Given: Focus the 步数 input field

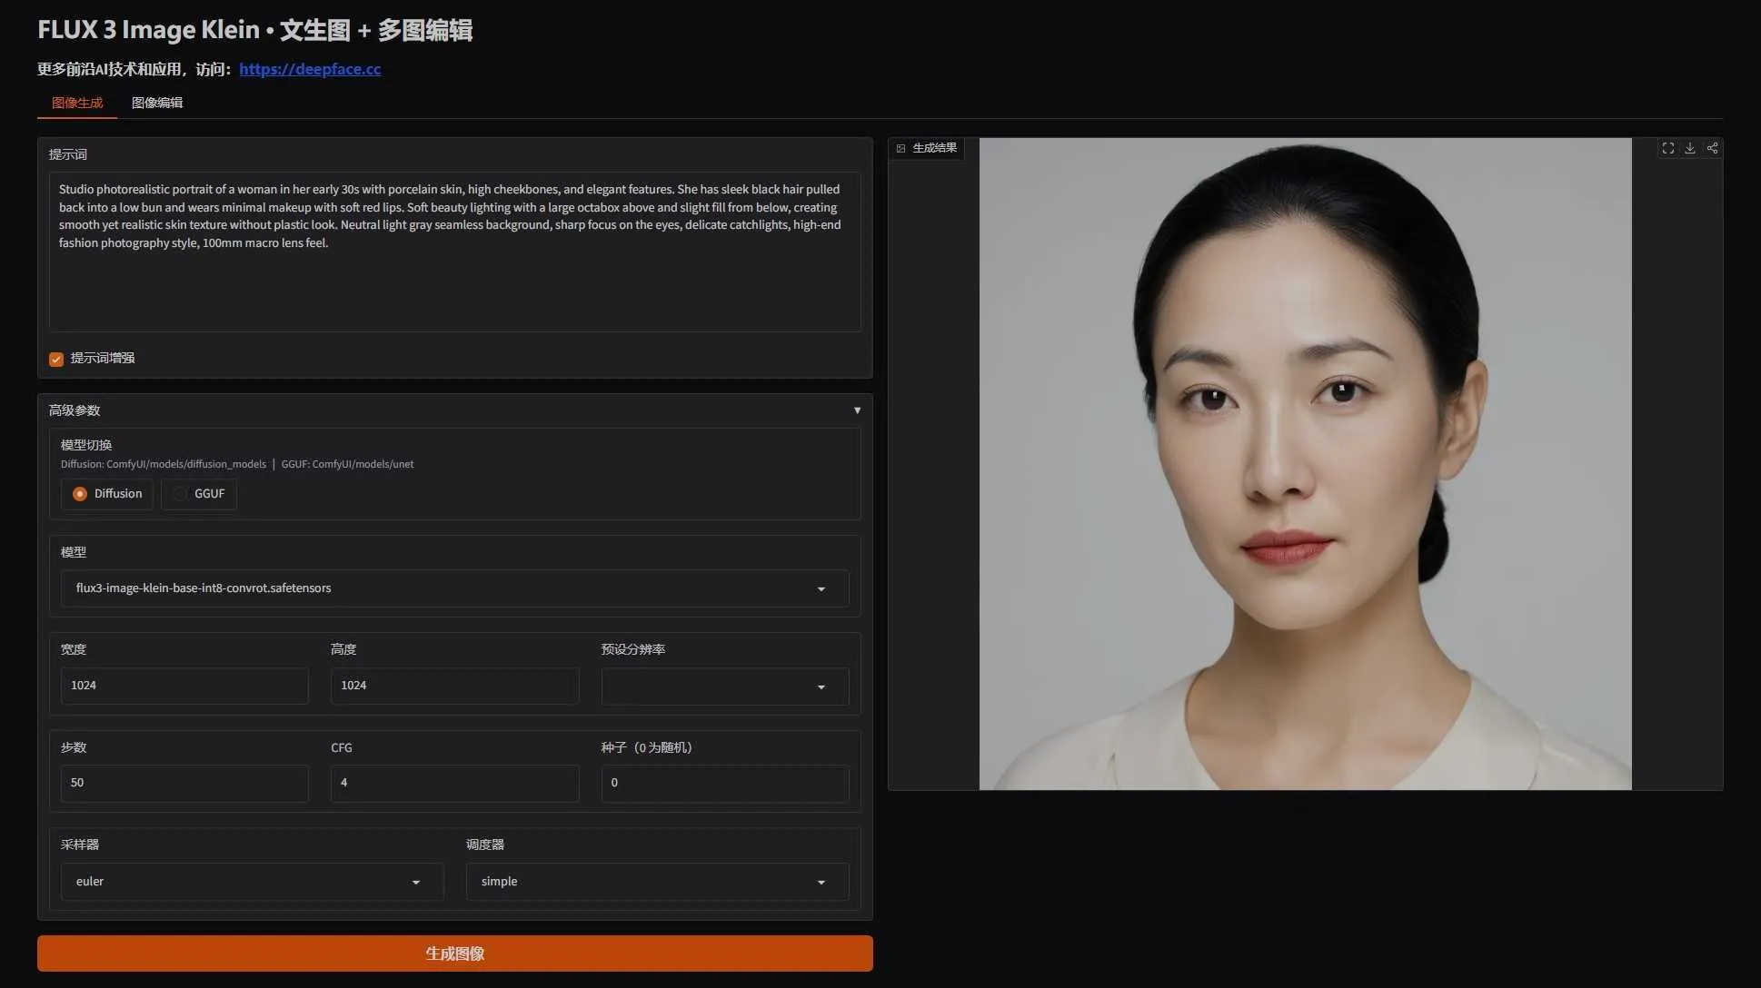Looking at the screenshot, I should (184, 783).
